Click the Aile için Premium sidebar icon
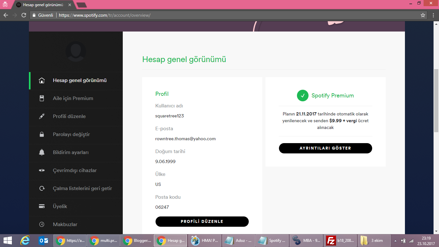 (42, 98)
